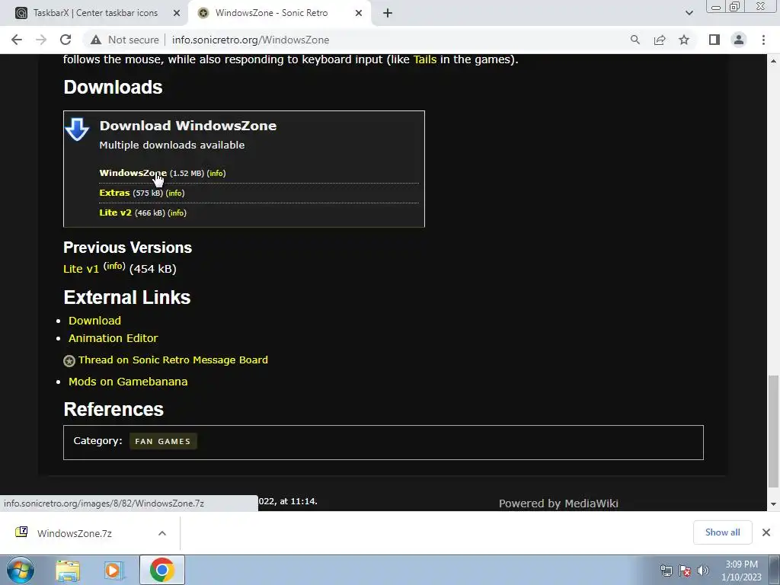Close the TaskbarX tab
This screenshot has width=780, height=585.
(177, 14)
